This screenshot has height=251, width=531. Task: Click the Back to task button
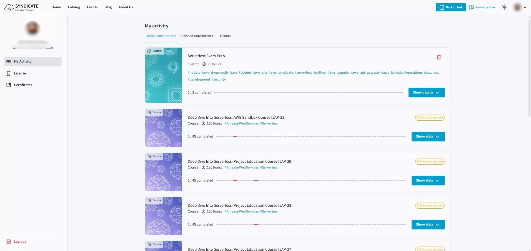(451, 7)
